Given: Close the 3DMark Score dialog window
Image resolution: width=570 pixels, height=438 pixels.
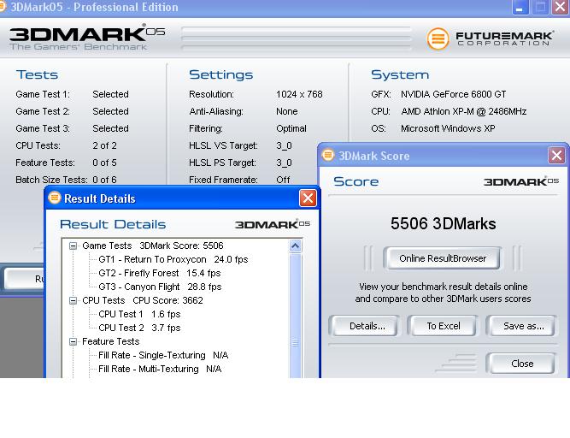Looking at the screenshot, I should click(x=556, y=156).
